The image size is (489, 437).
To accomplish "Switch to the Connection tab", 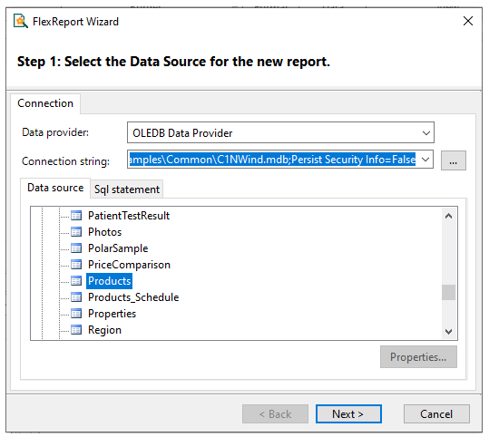I will 45,103.
